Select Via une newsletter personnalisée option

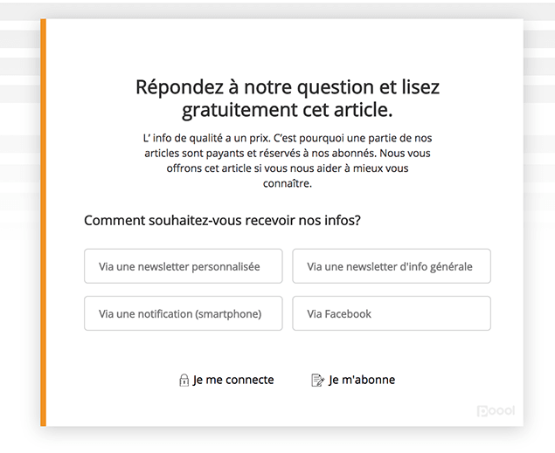tap(184, 266)
